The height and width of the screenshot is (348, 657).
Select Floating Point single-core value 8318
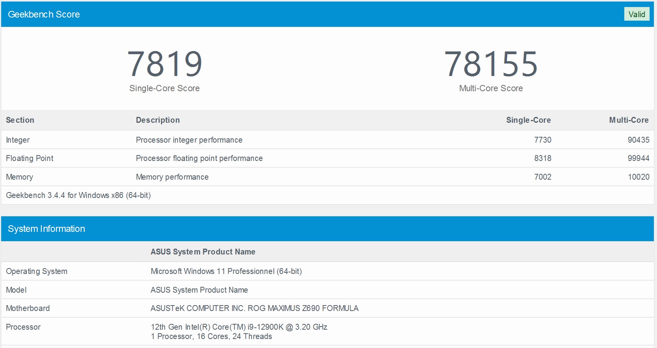(x=543, y=158)
